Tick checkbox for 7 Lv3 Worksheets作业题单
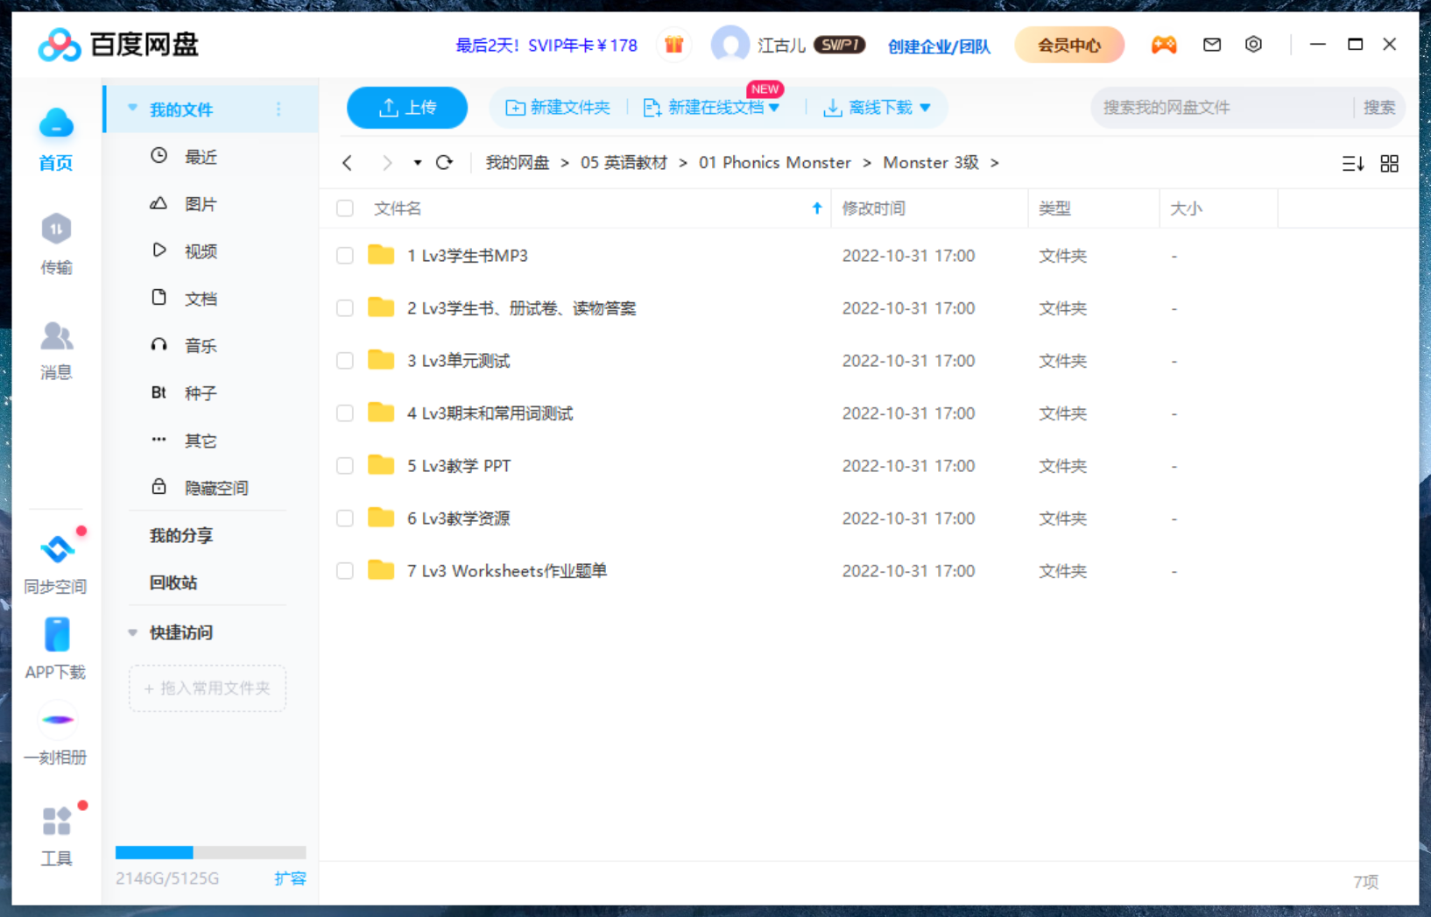This screenshot has width=1431, height=917. pyautogui.click(x=344, y=570)
